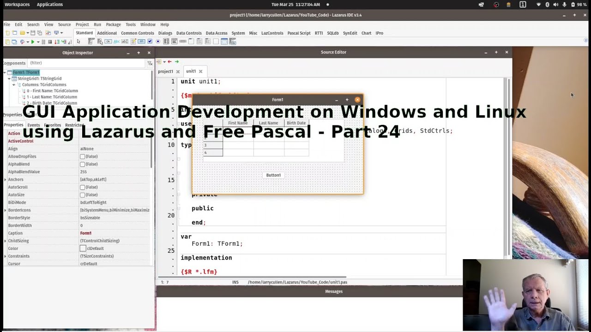Open the Package menu
This screenshot has width=591, height=332.
113,24
